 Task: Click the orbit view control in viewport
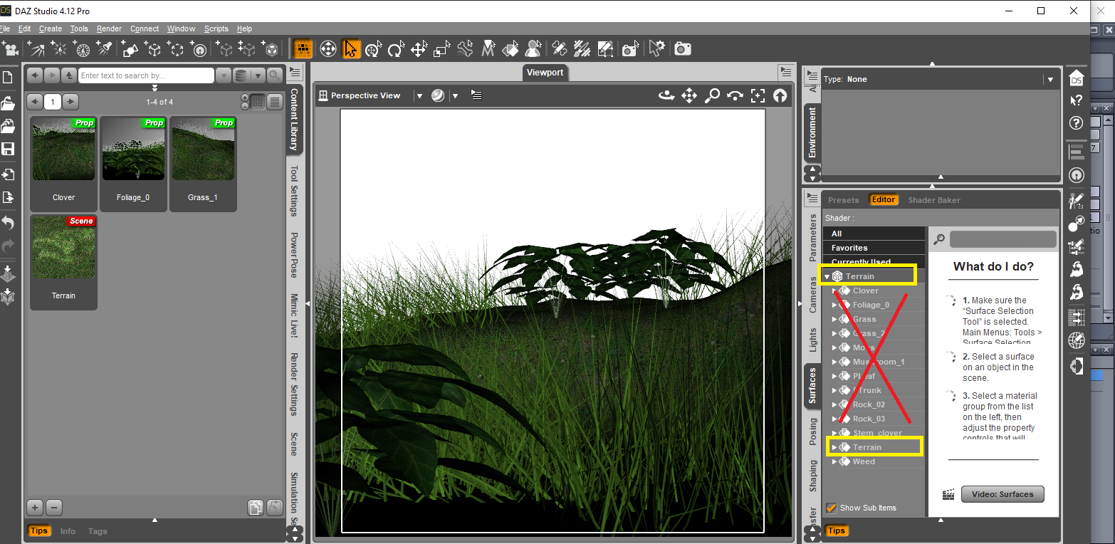coord(666,95)
